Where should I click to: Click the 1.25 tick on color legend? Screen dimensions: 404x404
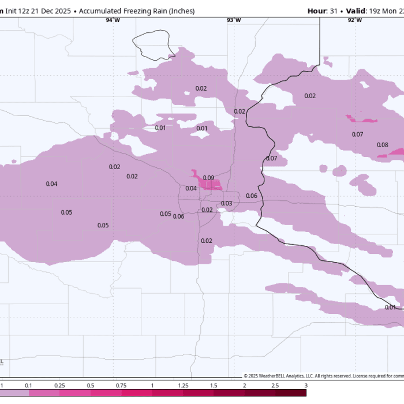(183, 385)
